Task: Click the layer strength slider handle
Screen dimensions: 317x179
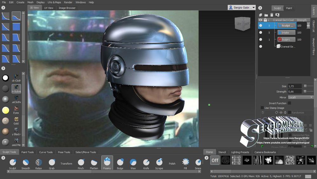Action: point(308,25)
